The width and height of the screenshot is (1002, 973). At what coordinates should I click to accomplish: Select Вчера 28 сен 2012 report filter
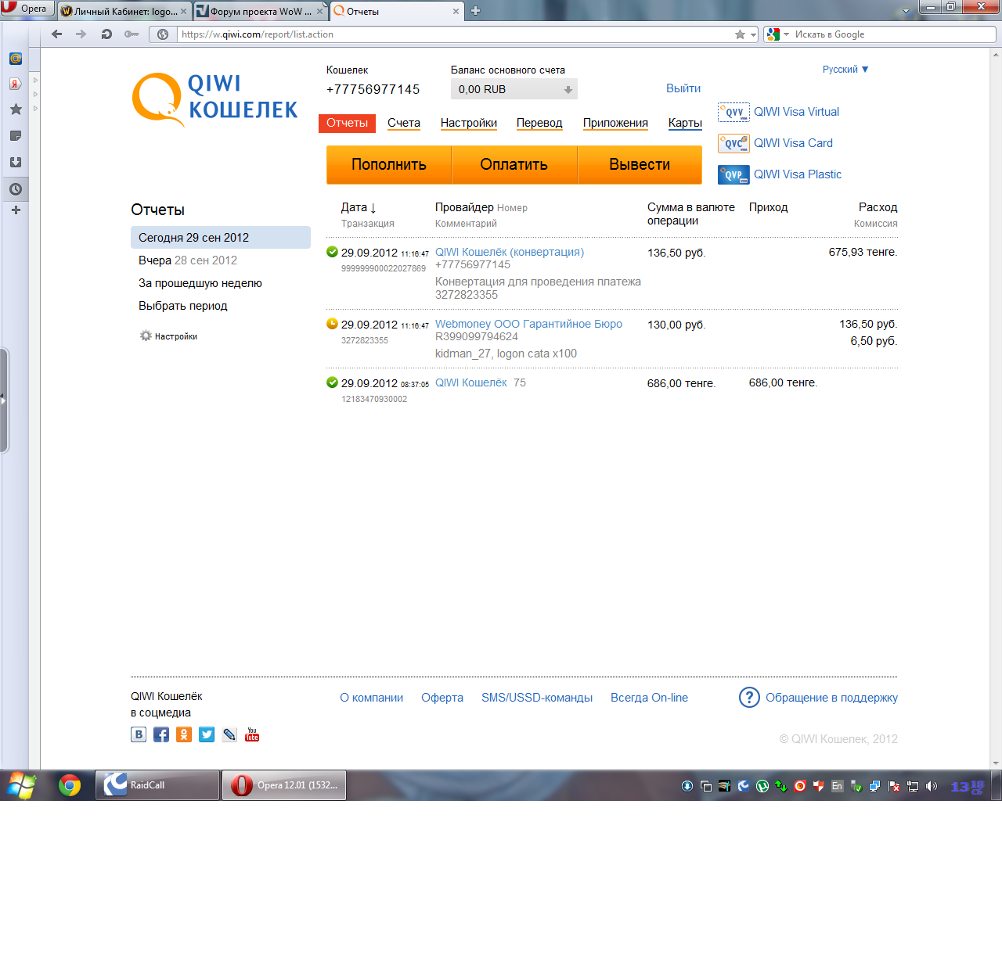point(188,260)
